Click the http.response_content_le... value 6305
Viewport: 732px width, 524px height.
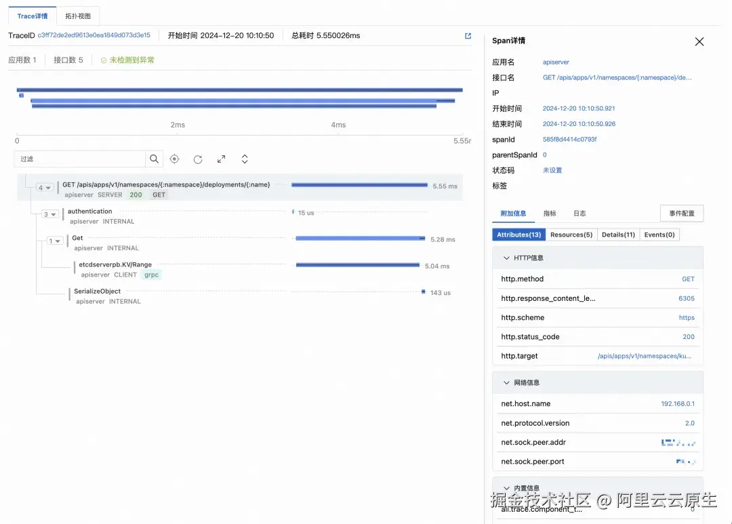[686, 298]
